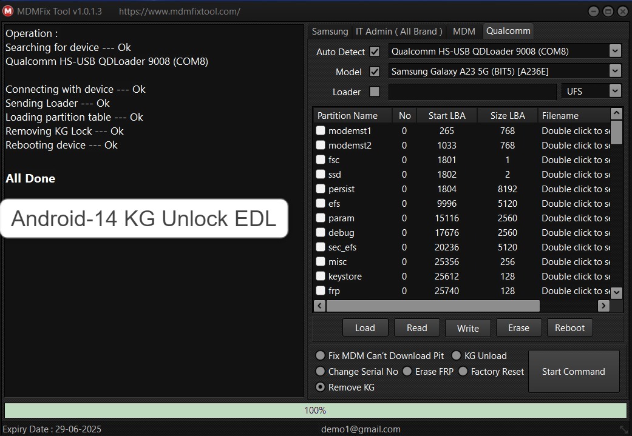Click the 100% progress bar
The height and width of the screenshot is (436, 632).
[316, 410]
